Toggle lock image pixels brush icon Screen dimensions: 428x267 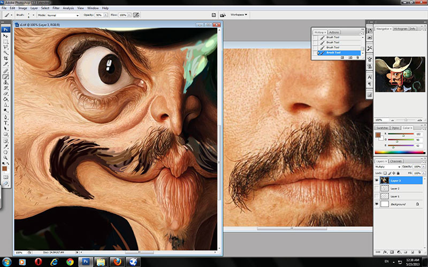389,173
